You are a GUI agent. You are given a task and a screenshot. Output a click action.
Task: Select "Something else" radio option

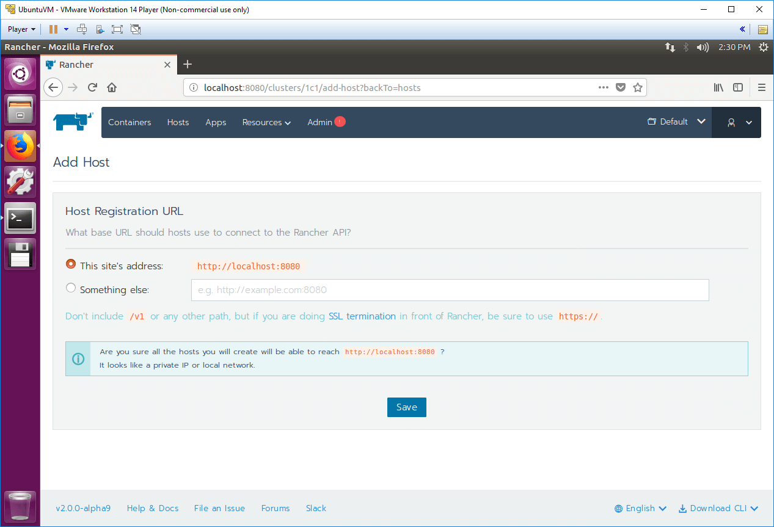point(71,288)
